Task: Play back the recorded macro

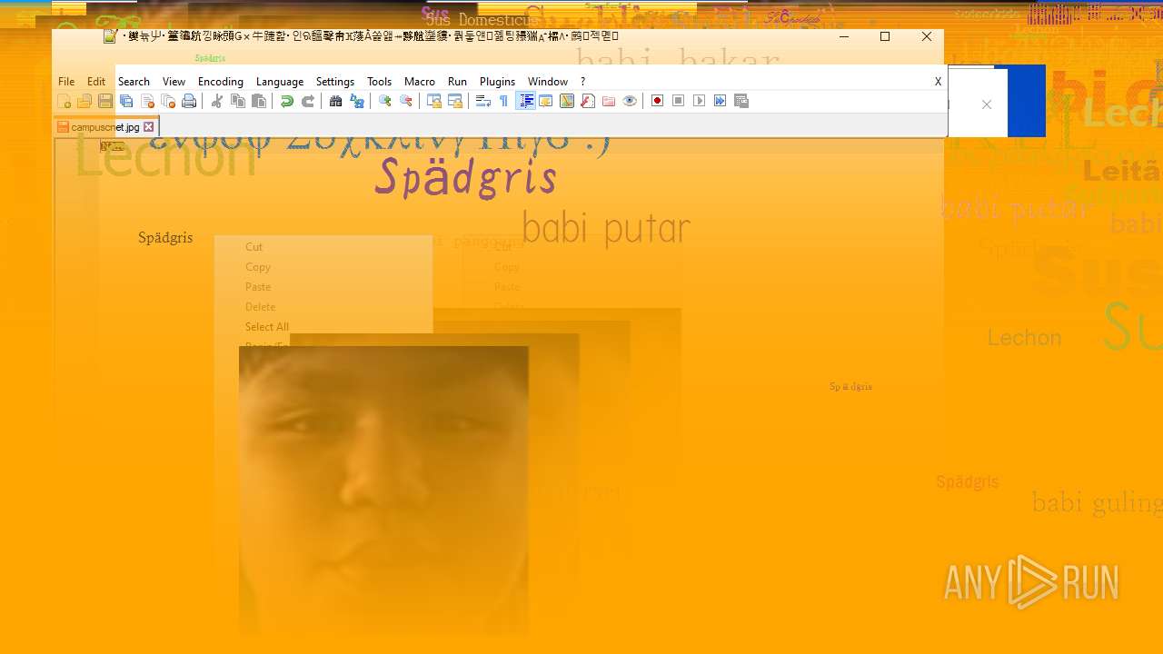Action: point(699,101)
